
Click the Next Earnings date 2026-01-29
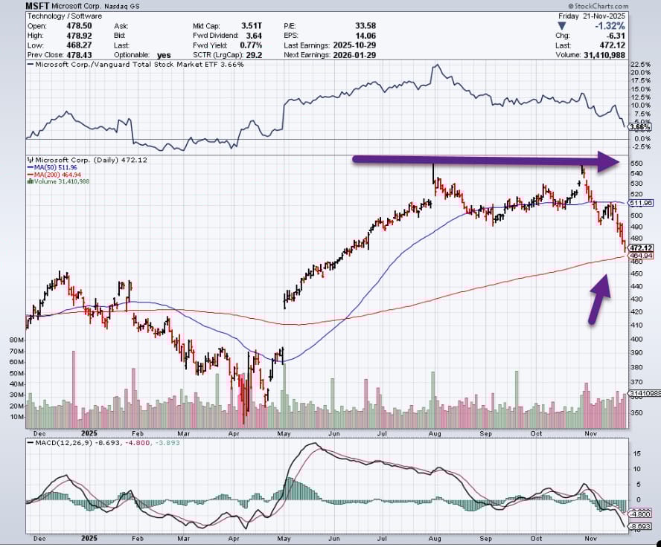pyautogui.click(x=354, y=55)
